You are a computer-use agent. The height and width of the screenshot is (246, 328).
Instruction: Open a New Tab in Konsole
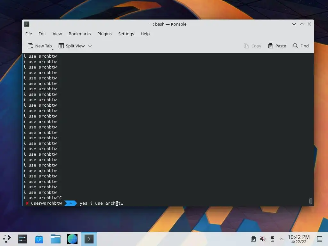point(40,46)
